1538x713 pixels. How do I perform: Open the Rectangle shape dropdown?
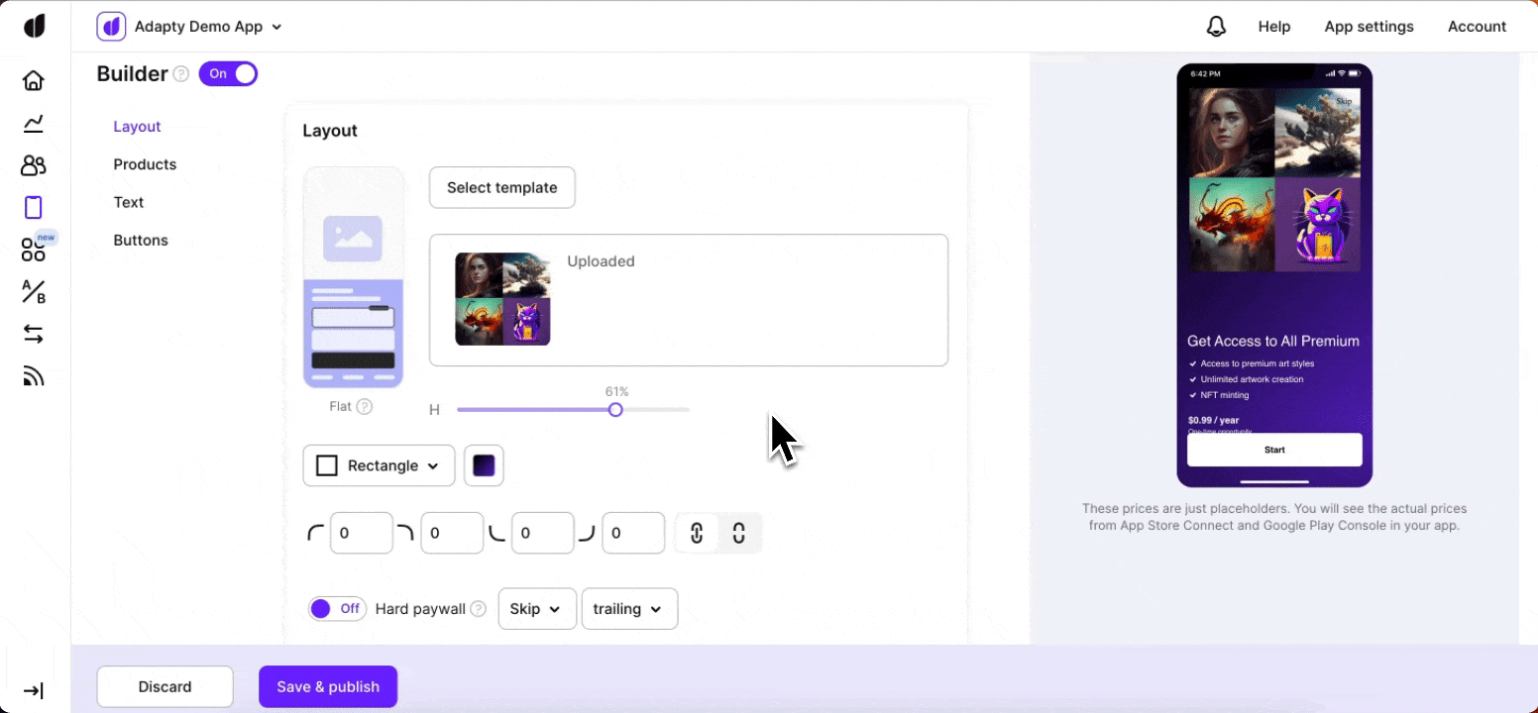point(379,465)
